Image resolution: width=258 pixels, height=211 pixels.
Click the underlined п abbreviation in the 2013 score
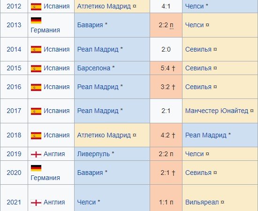coord(171,25)
